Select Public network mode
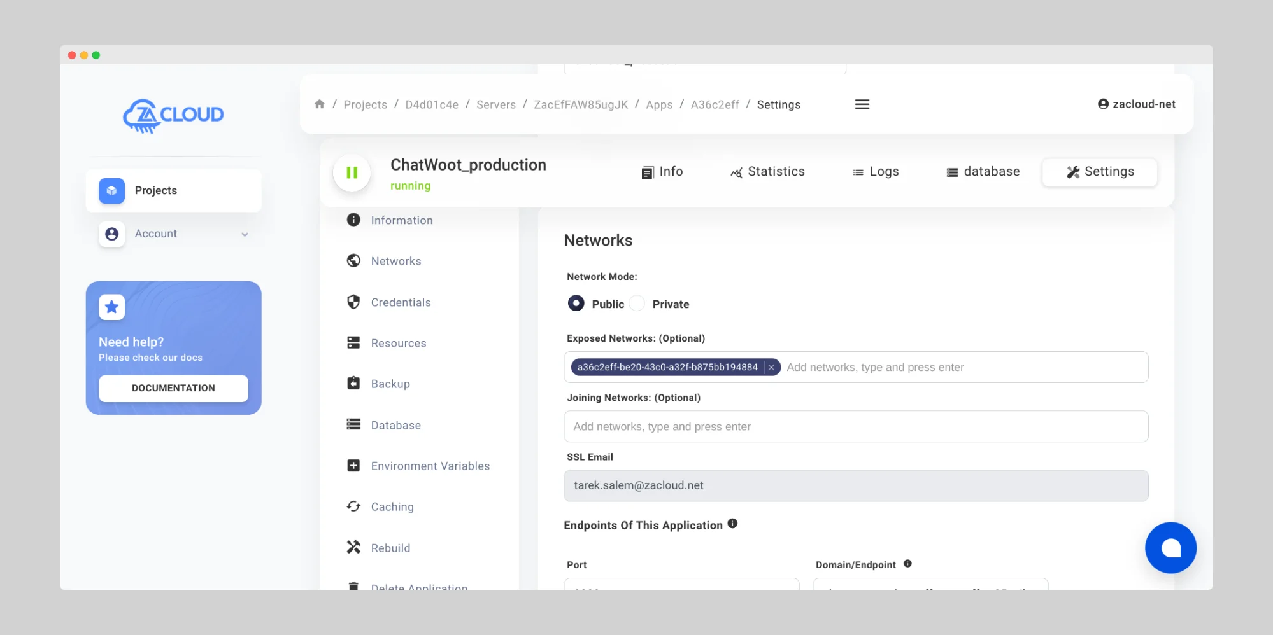1273x635 pixels. click(576, 304)
